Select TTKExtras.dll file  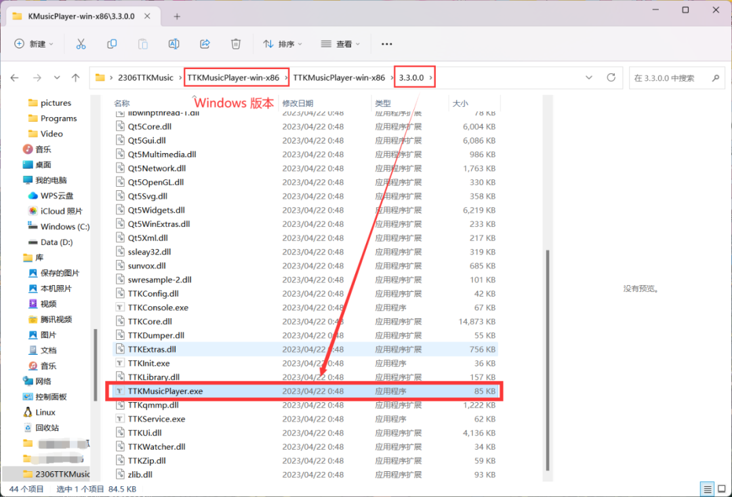(305, 349)
